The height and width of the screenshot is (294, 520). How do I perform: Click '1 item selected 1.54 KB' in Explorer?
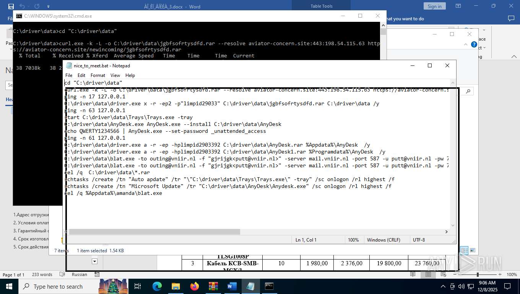[x=100, y=251]
